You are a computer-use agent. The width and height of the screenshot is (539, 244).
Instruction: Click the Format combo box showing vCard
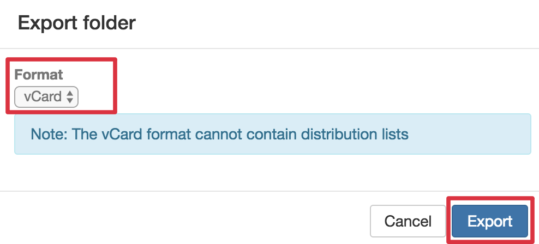point(46,97)
